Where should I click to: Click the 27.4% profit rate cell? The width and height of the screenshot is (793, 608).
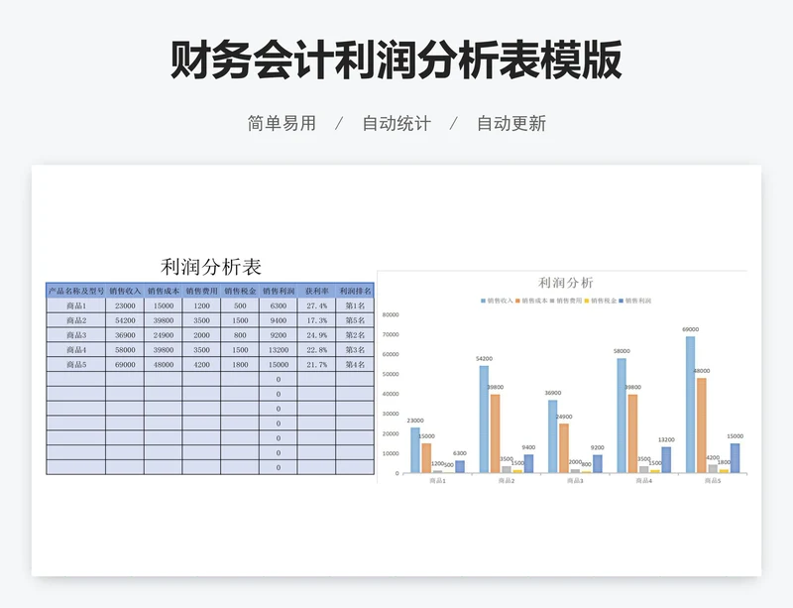(316, 305)
